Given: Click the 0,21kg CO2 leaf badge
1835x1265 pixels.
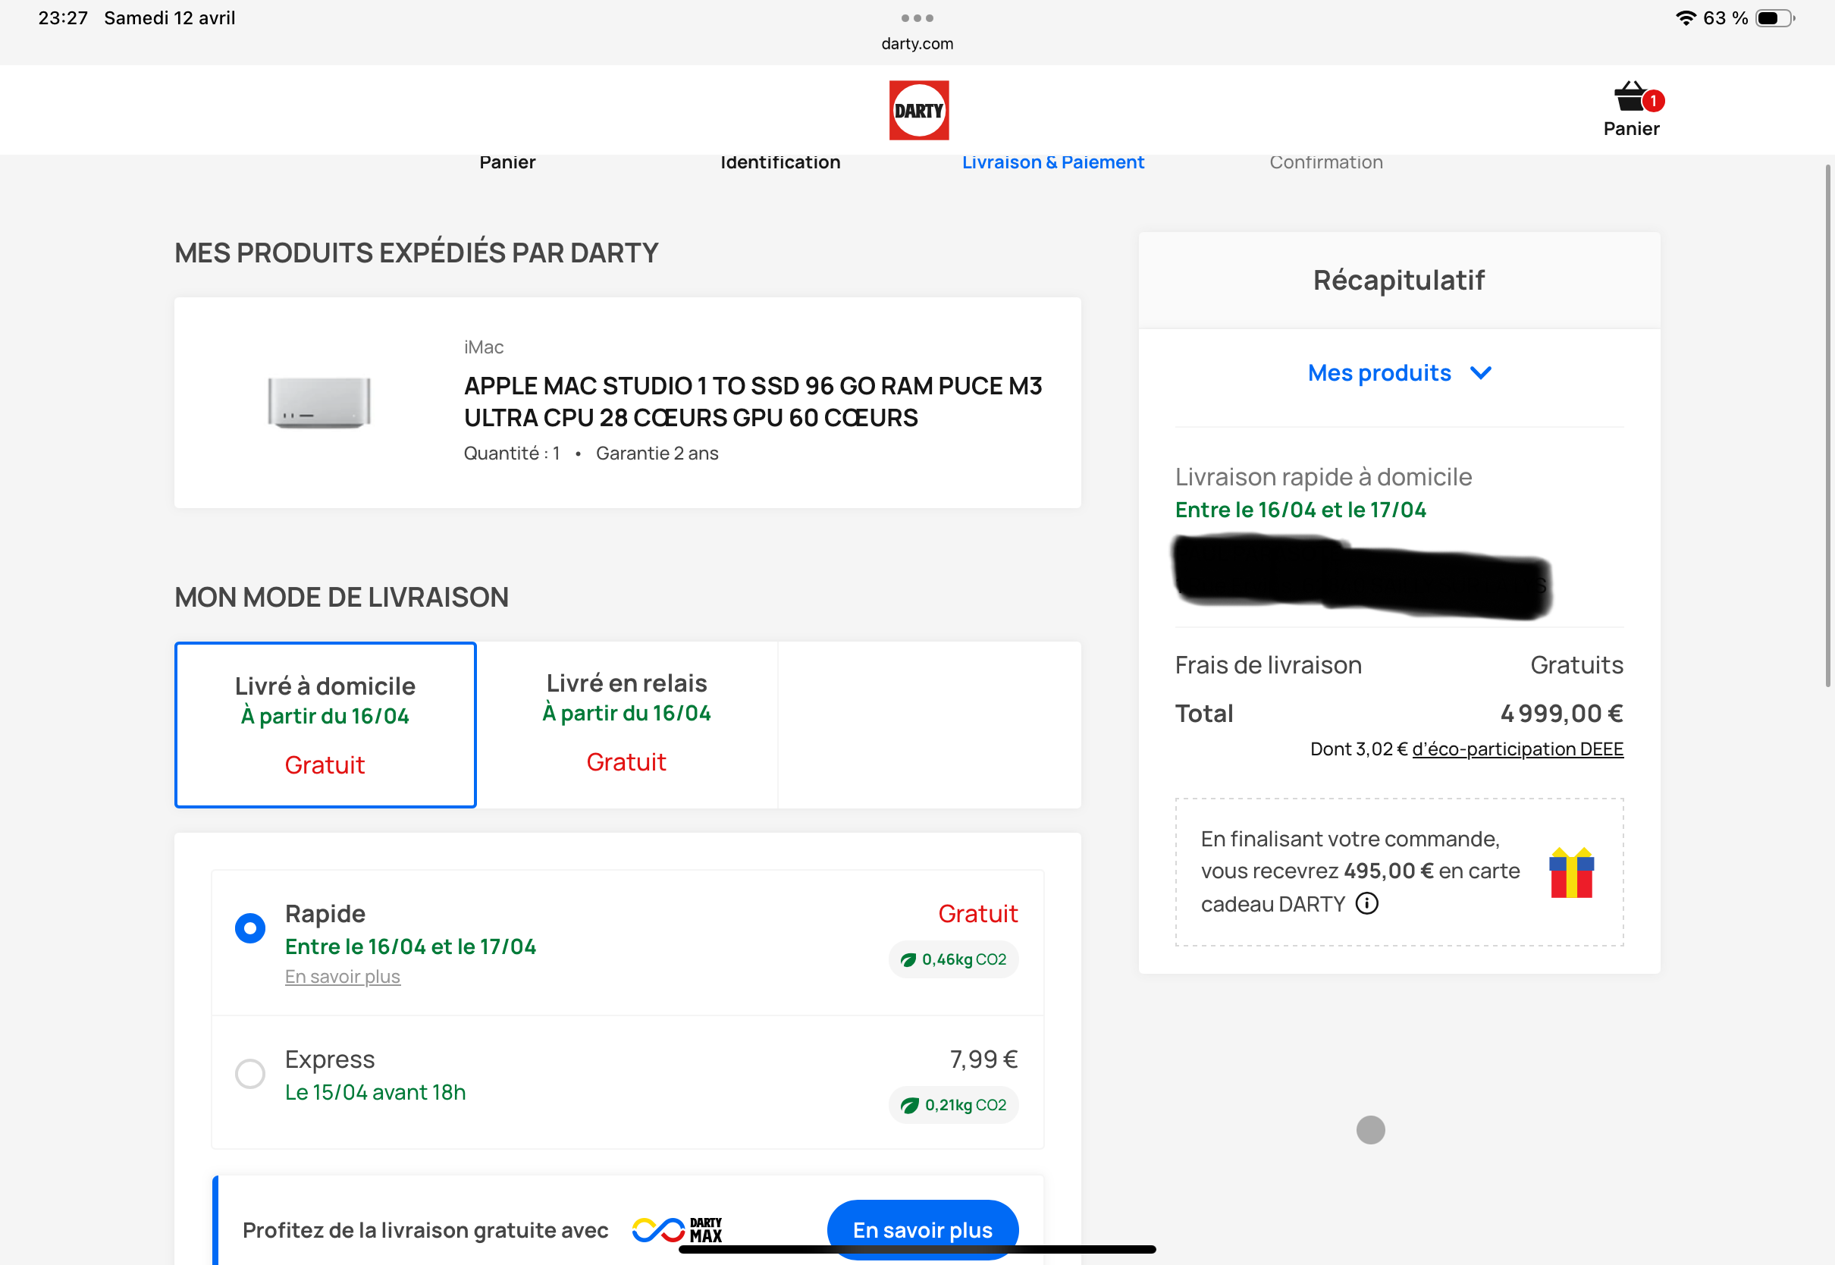Looking at the screenshot, I should (953, 1105).
